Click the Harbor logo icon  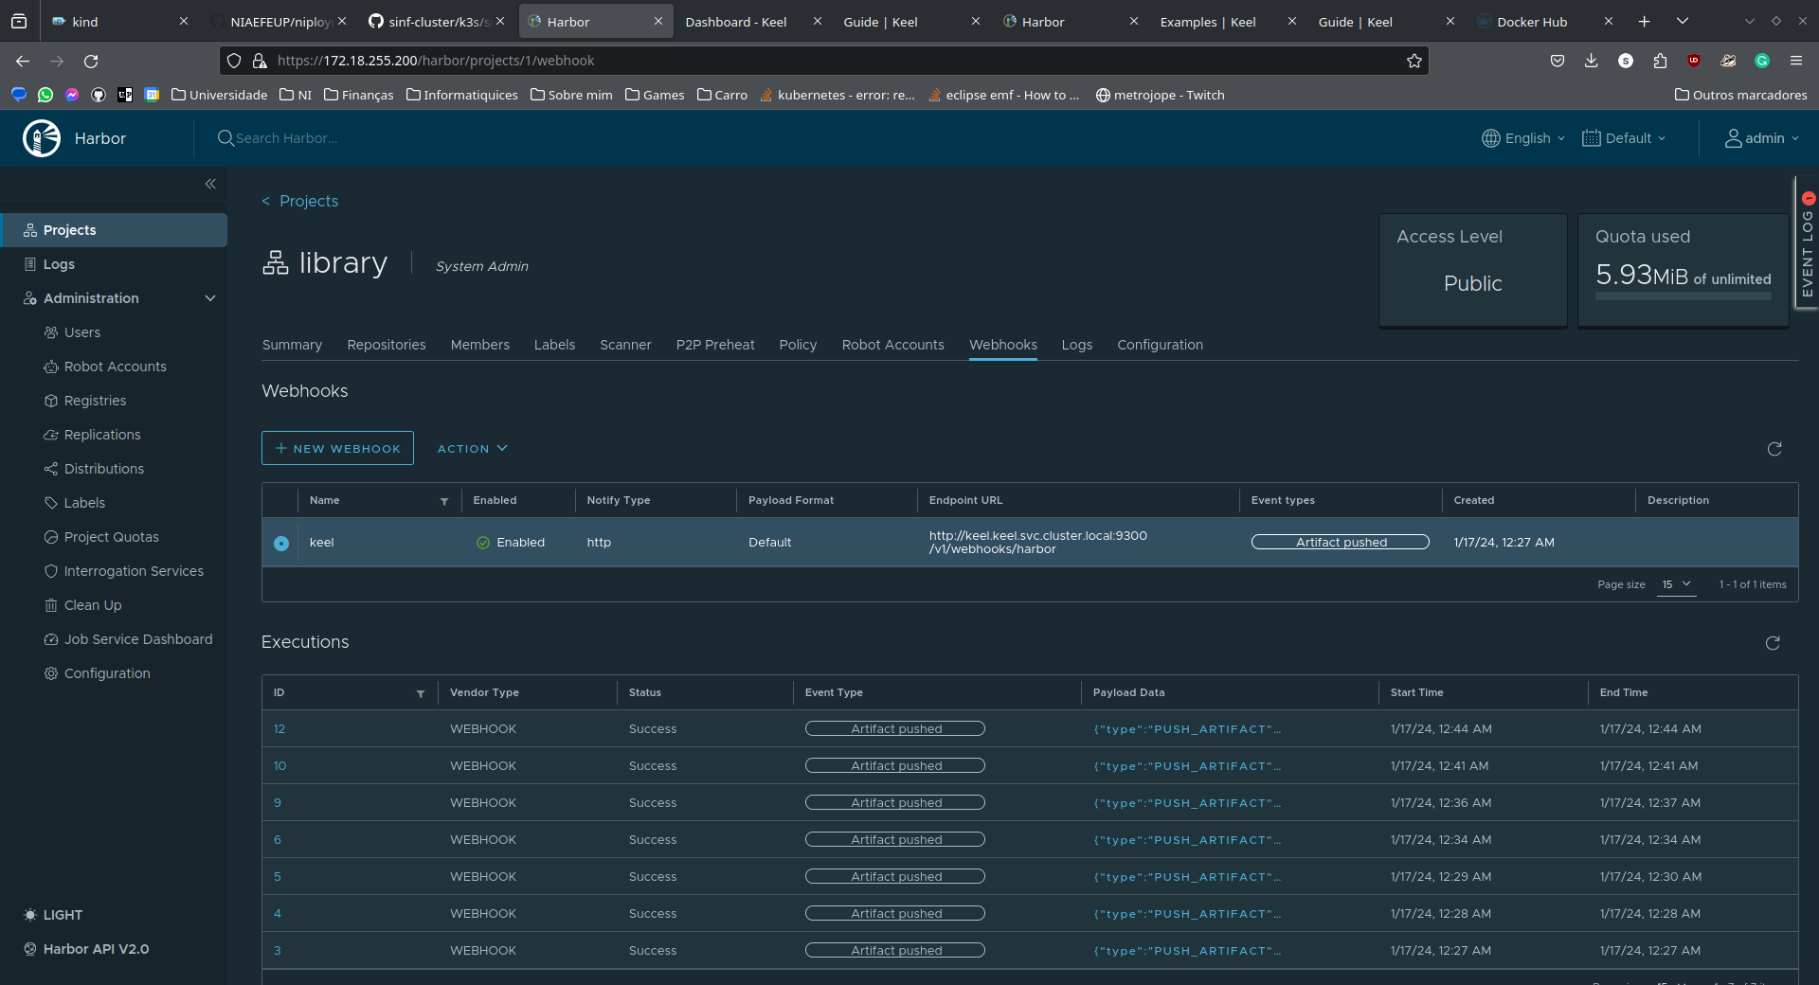point(42,138)
